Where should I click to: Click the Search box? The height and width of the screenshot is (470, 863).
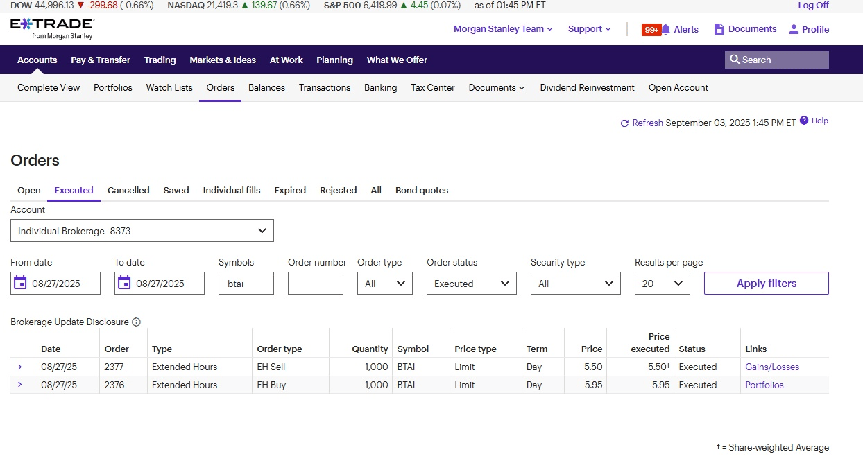[x=777, y=60]
